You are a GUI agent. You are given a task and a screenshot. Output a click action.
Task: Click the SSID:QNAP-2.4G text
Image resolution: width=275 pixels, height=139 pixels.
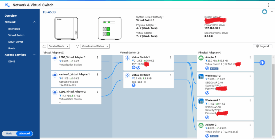(x=214, y=83)
